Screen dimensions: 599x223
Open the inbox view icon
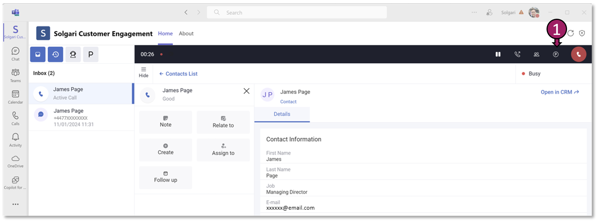38,54
